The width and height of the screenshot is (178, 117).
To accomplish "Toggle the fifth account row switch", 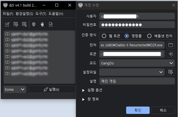I will pyautogui.click(x=7, y=57).
